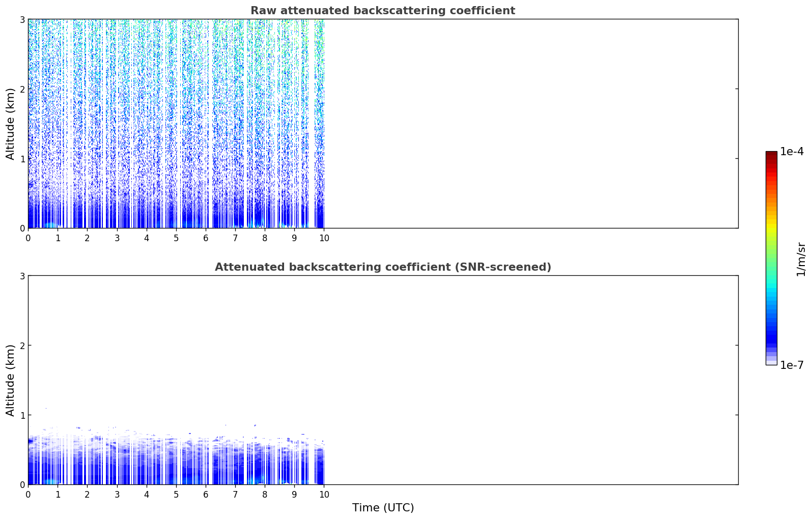Click the 'Raw attenuated backscattering coefficient' title
812x519 pixels.
coord(382,11)
